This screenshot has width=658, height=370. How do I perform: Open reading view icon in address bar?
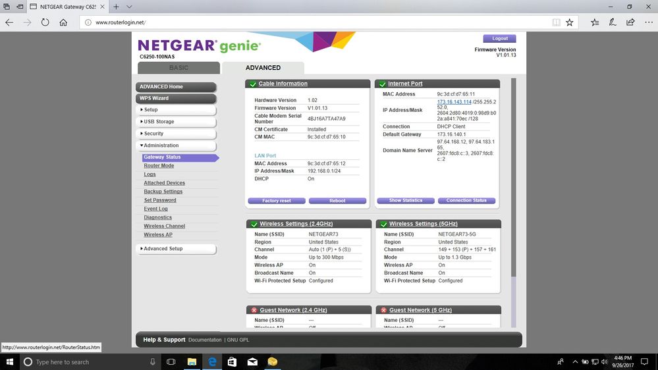coord(557,22)
